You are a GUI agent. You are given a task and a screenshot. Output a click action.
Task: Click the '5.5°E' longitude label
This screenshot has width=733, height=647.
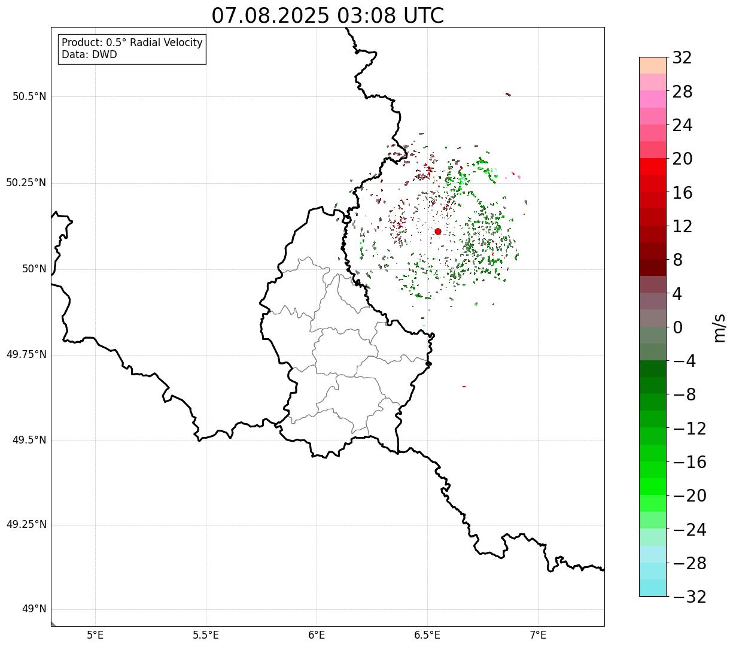click(x=206, y=635)
